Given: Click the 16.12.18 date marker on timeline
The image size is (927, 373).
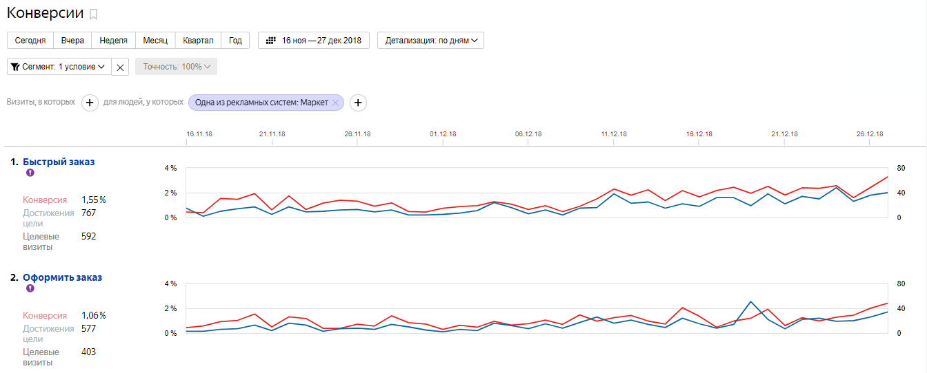Looking at the screenshot, I should click(x=699, y=134).
